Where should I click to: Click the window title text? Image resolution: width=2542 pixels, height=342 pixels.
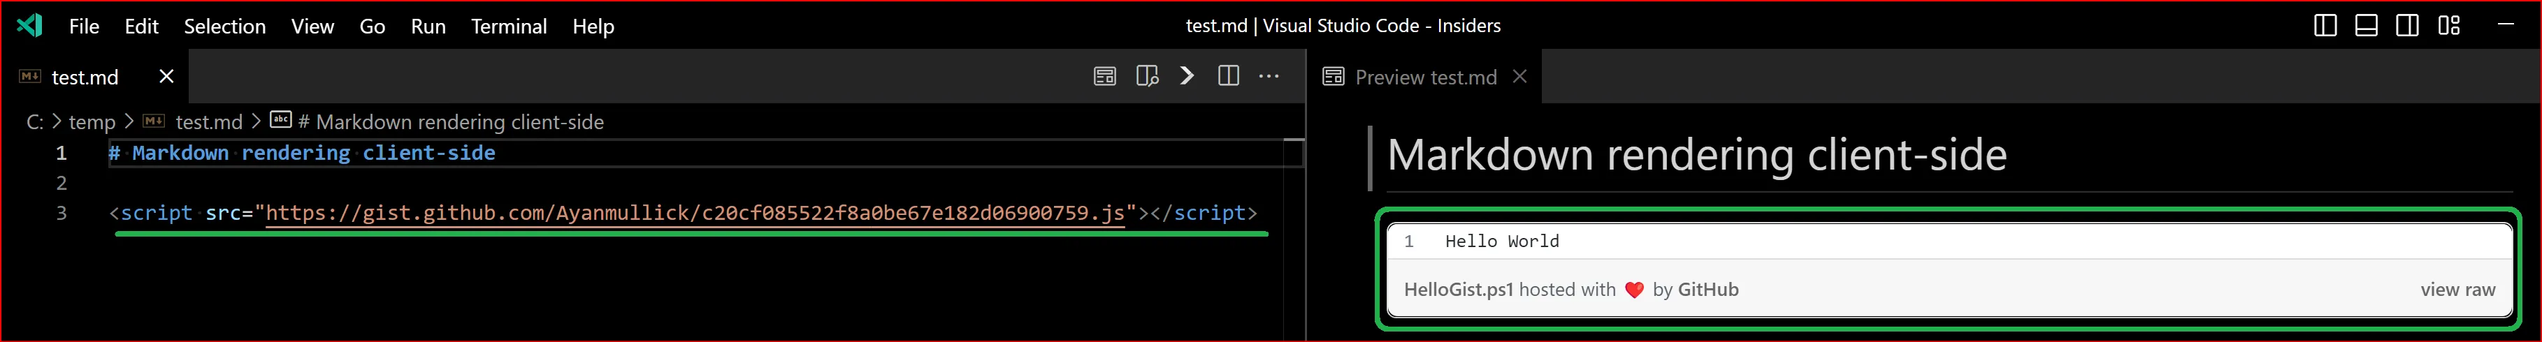point(1343,26)
